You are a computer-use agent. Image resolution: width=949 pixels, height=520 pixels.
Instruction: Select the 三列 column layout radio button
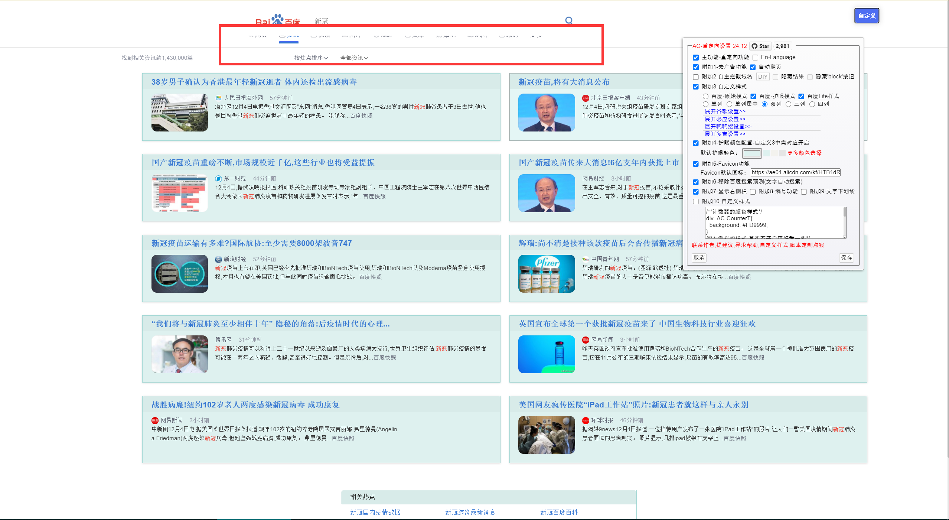tap(788, 104)
